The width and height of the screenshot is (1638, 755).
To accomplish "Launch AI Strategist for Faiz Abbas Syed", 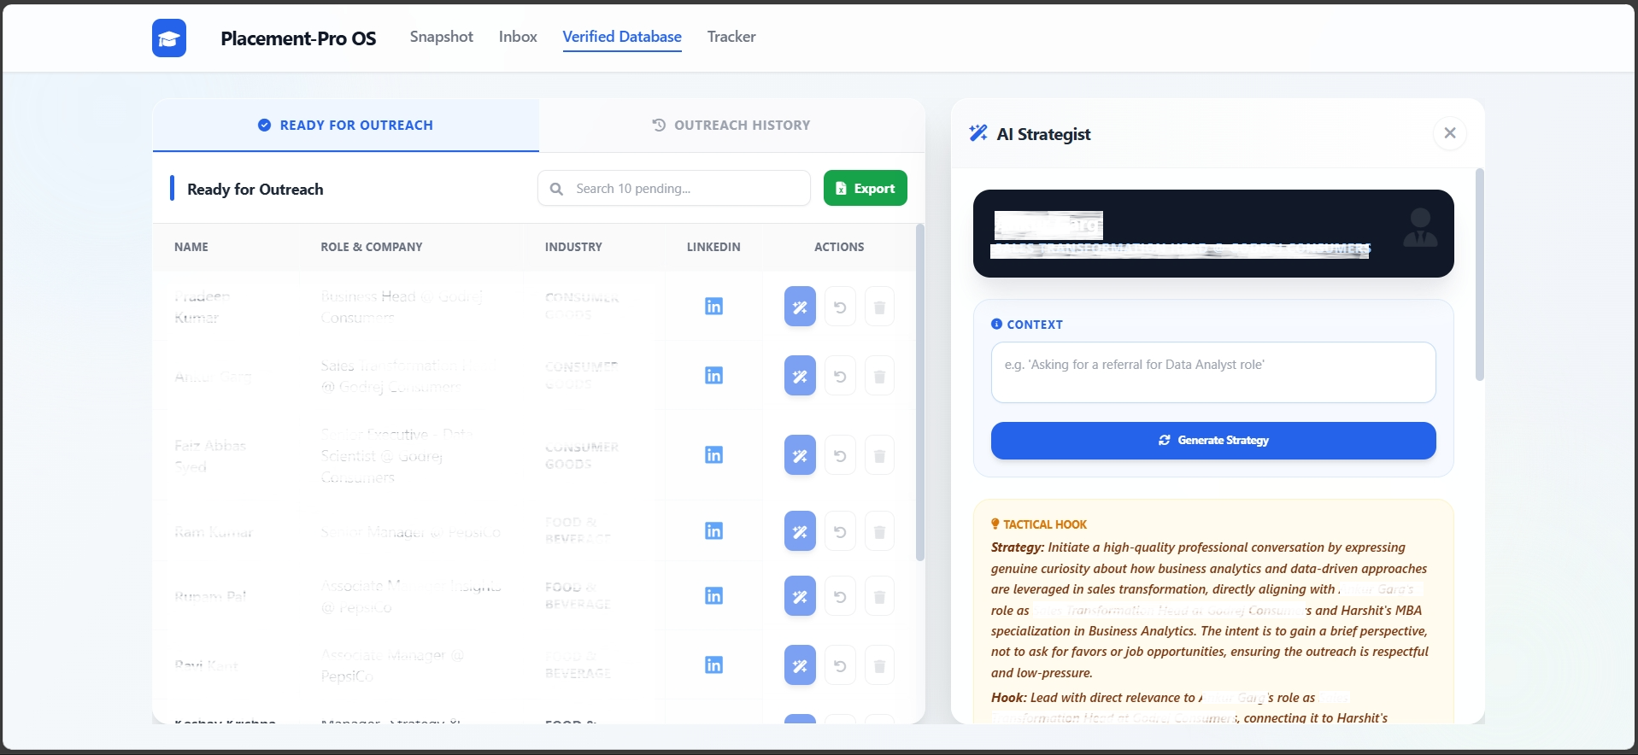I will [800, 455].
